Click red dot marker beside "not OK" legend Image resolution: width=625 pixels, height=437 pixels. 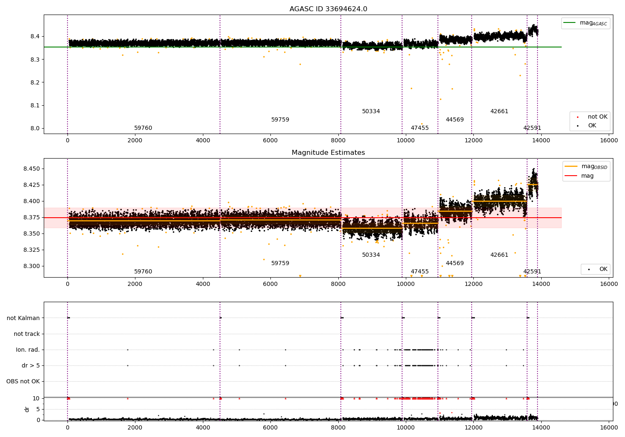[577, 117]
